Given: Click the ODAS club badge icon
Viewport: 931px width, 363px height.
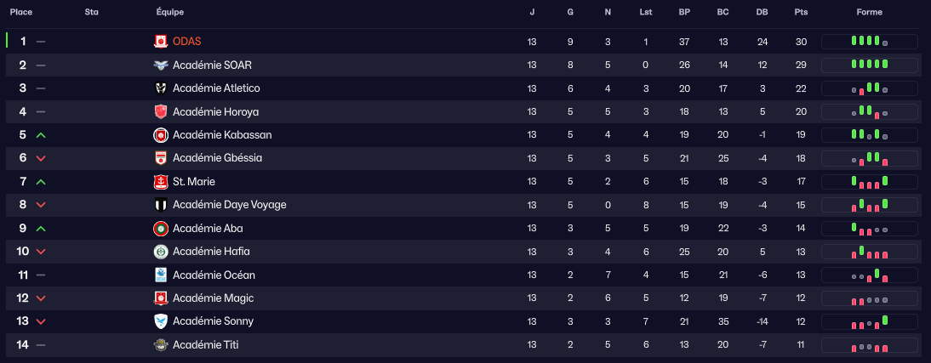Looking at the screenshot, I should point(160,42).
